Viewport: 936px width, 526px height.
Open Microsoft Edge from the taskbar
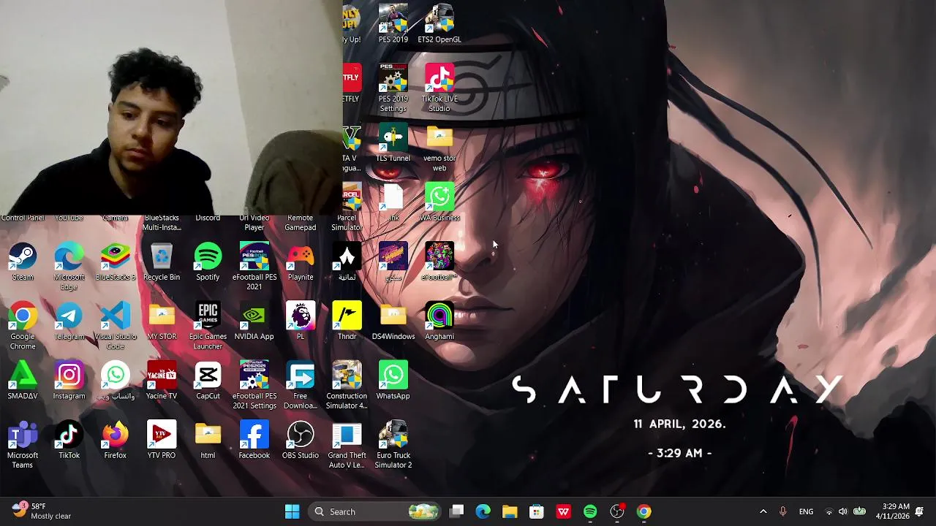tap(483, 511)
